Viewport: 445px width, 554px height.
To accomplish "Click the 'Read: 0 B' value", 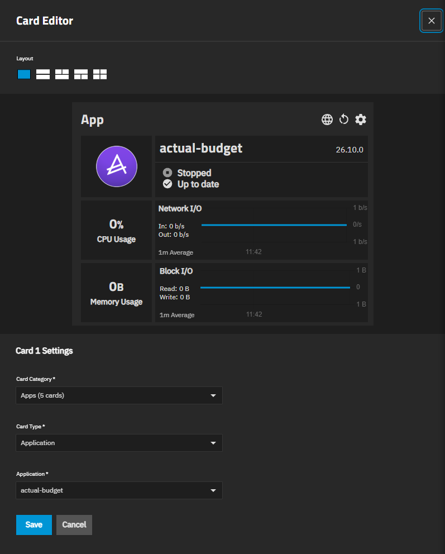I will click(174, 289).
